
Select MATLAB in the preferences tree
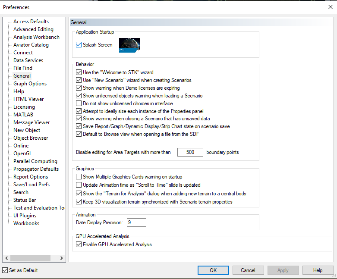[23, 115]
